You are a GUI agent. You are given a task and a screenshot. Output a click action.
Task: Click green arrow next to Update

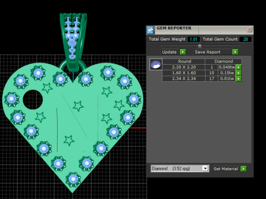point(183,52)
